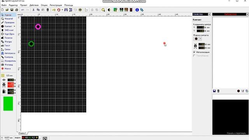249x140 pixels.
Task: Delete macro with library trash icon
Action: (x=218, y=91)
